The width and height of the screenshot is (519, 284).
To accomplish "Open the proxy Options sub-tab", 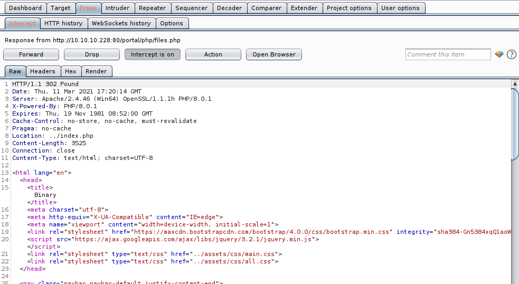I will pos(172,23).
